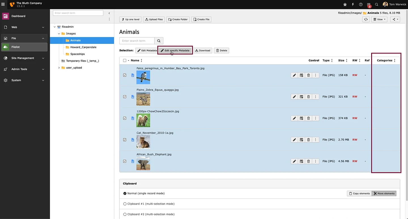Open the Dashboard module
The height and width of the screenshot is (219, 408).
pos(18,16)
